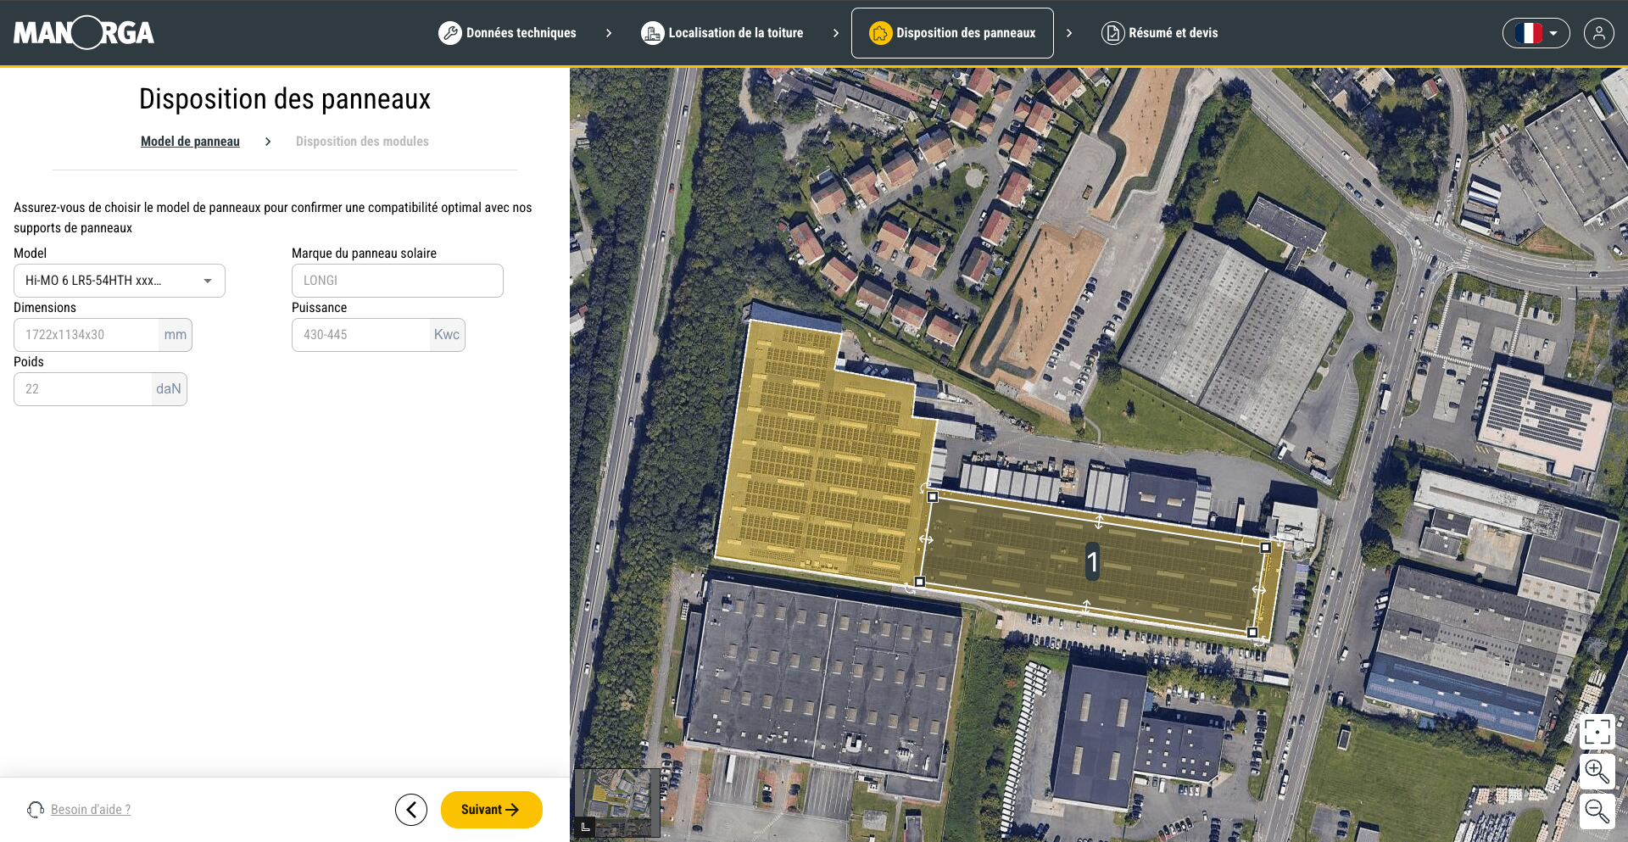
Task: Click the MANORGA logo
Action: coord(84,33)
